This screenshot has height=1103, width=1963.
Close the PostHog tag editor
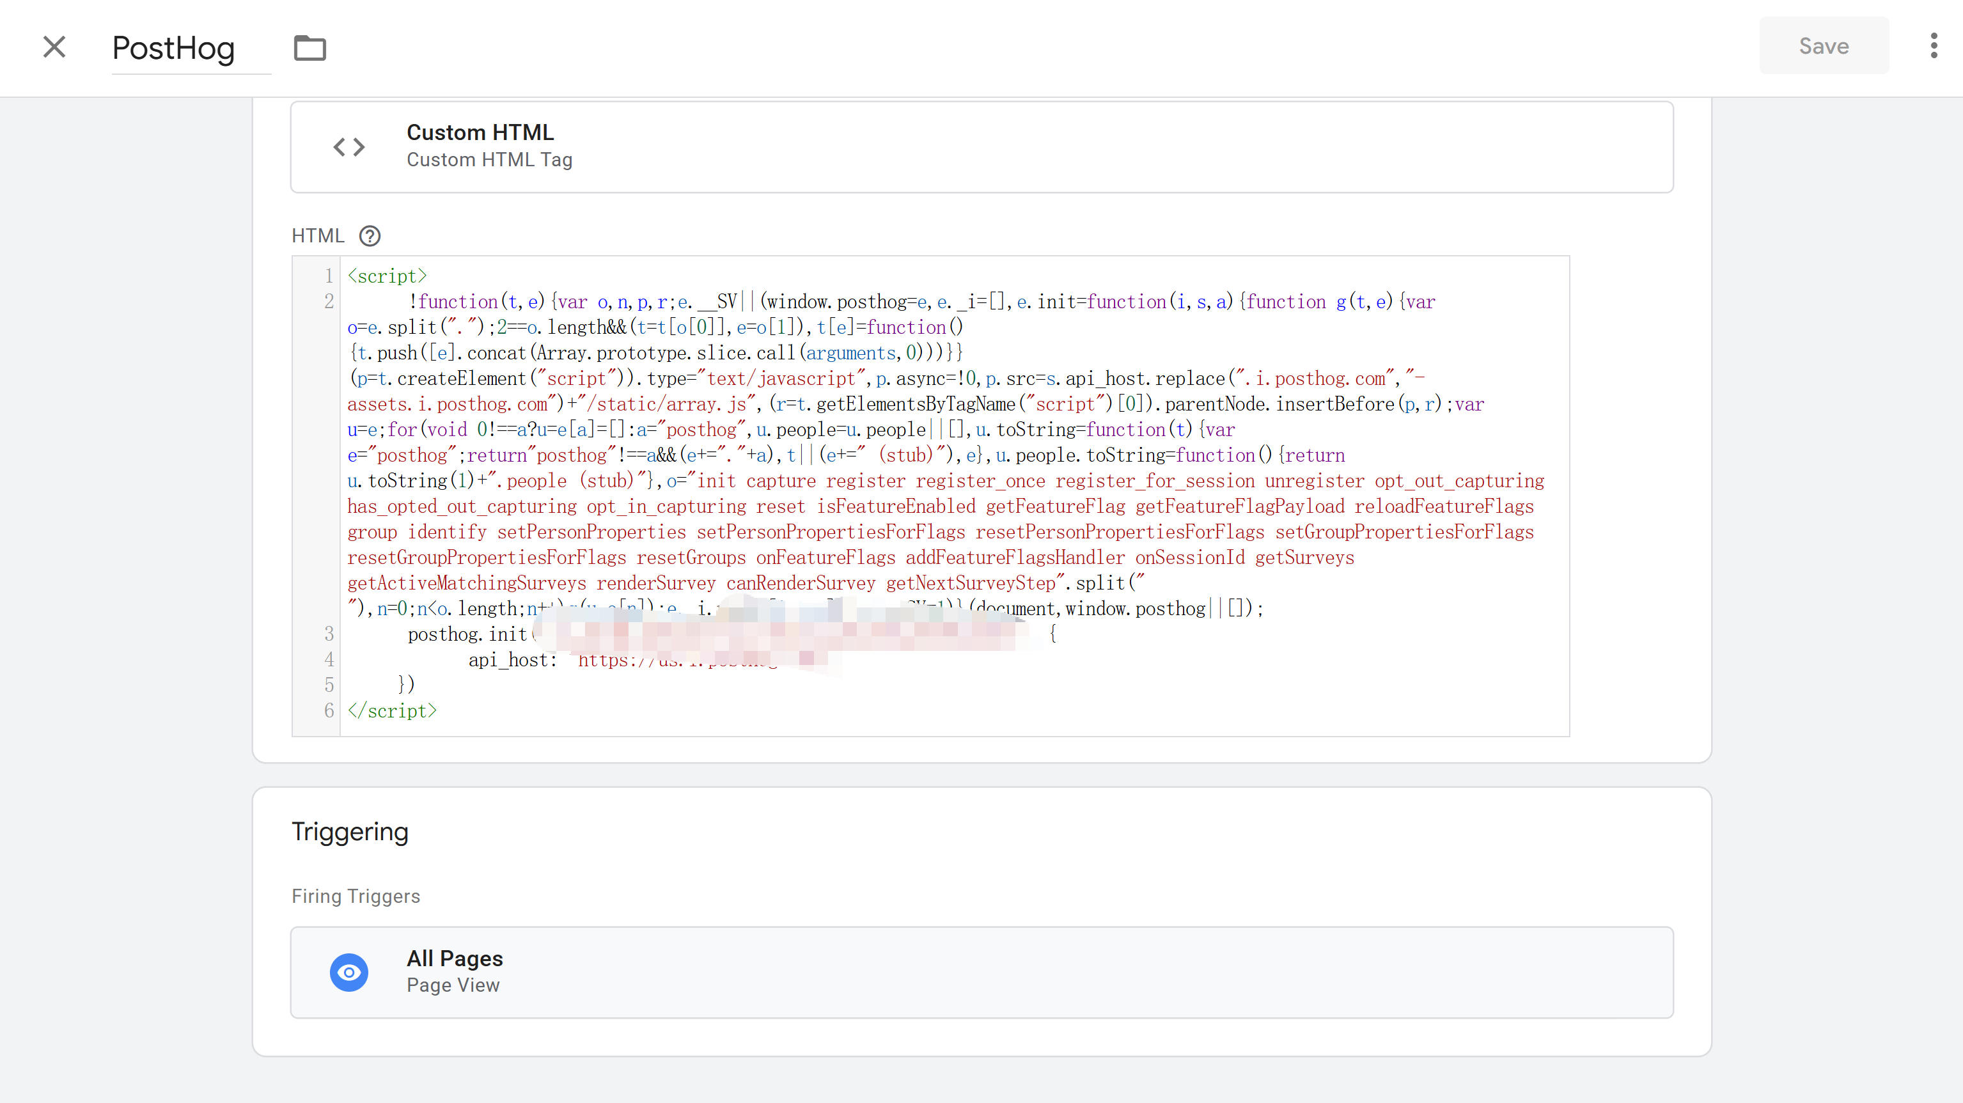coord(54,47)
